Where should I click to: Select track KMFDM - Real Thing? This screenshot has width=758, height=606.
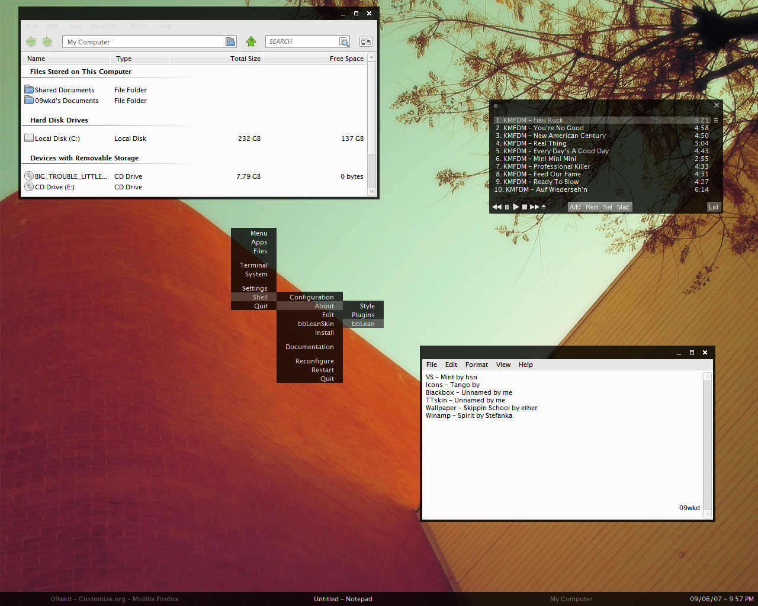pos(602,143)
